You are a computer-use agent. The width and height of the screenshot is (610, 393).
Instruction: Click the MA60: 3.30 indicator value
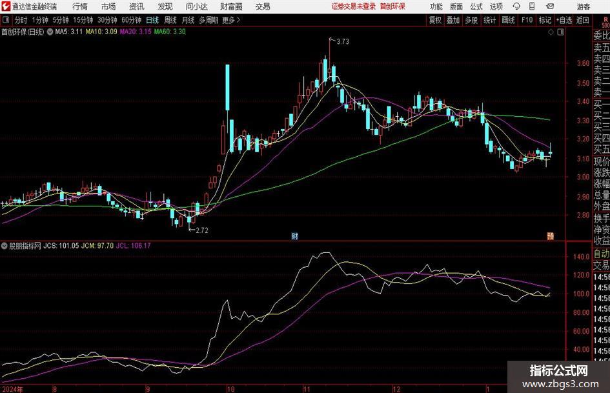point(170,32)
